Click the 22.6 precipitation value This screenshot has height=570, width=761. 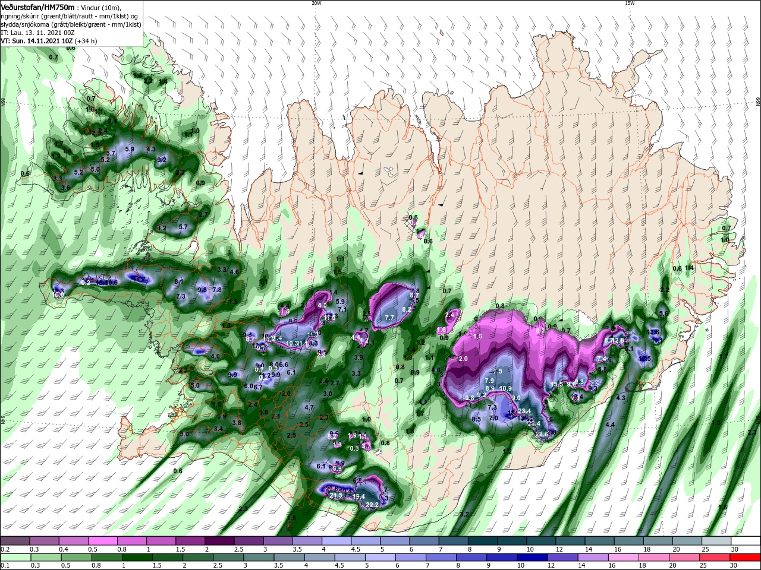[541, 435]
